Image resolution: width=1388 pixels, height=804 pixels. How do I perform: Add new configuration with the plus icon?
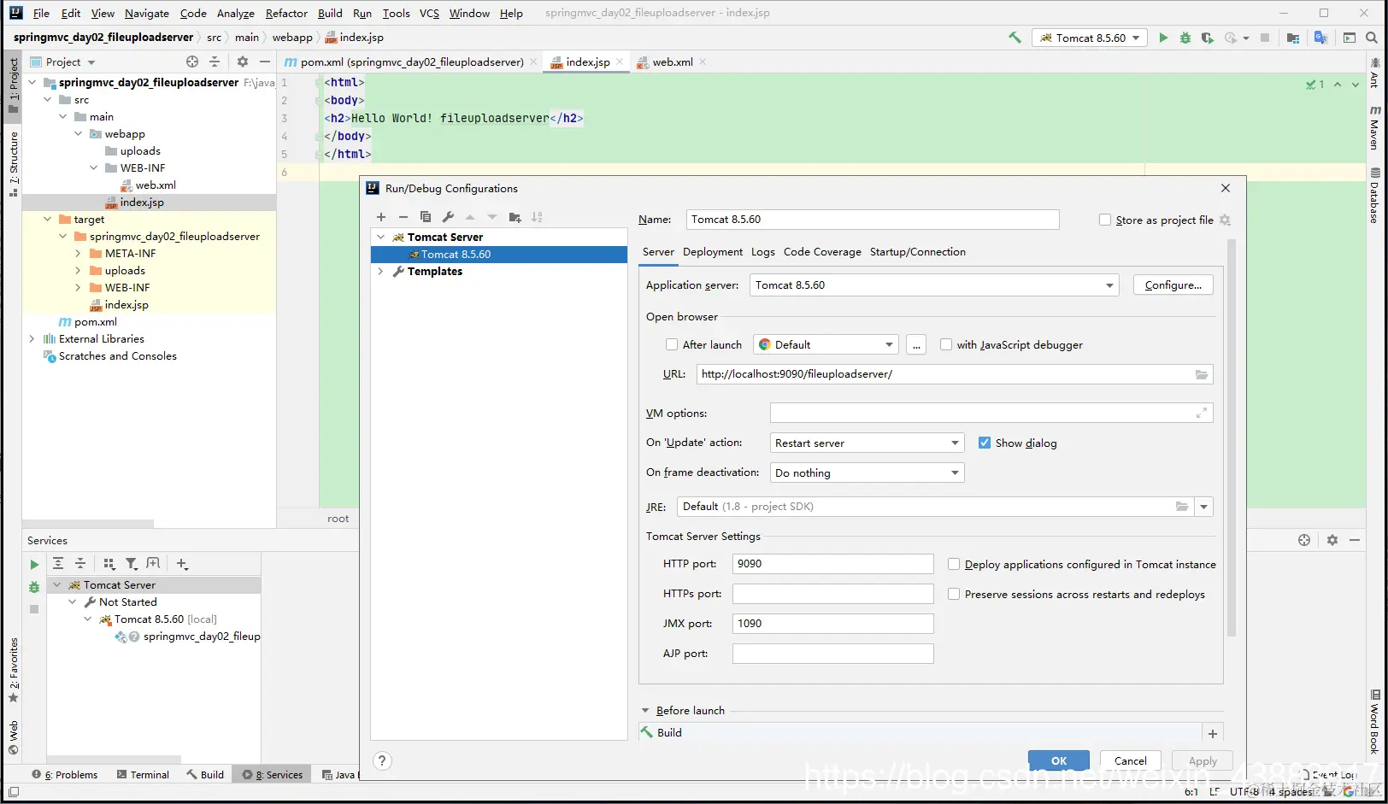pyautogui.click(x=381, y=217)
